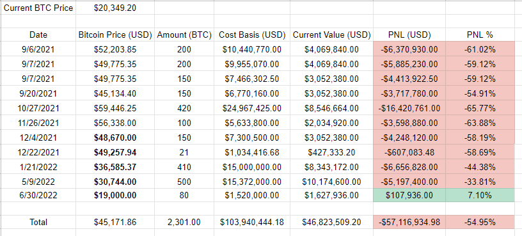Click the 9/6/2021 date cell

38,50
